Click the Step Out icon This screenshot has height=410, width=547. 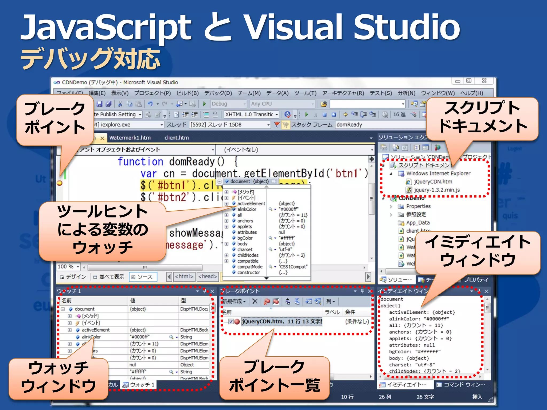pyautogui.click(x=373, y=115)
